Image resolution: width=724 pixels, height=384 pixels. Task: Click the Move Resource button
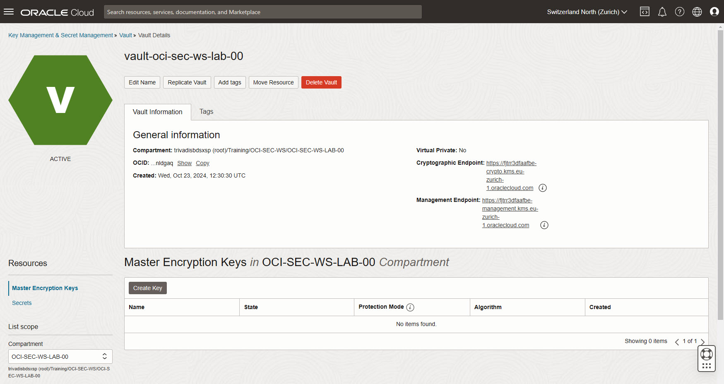pos(274,82)
